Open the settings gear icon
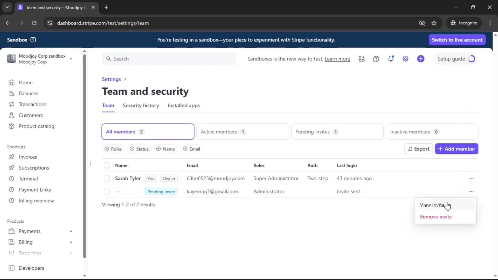Viewport: 498px width, 280px height. coord(405,59)
